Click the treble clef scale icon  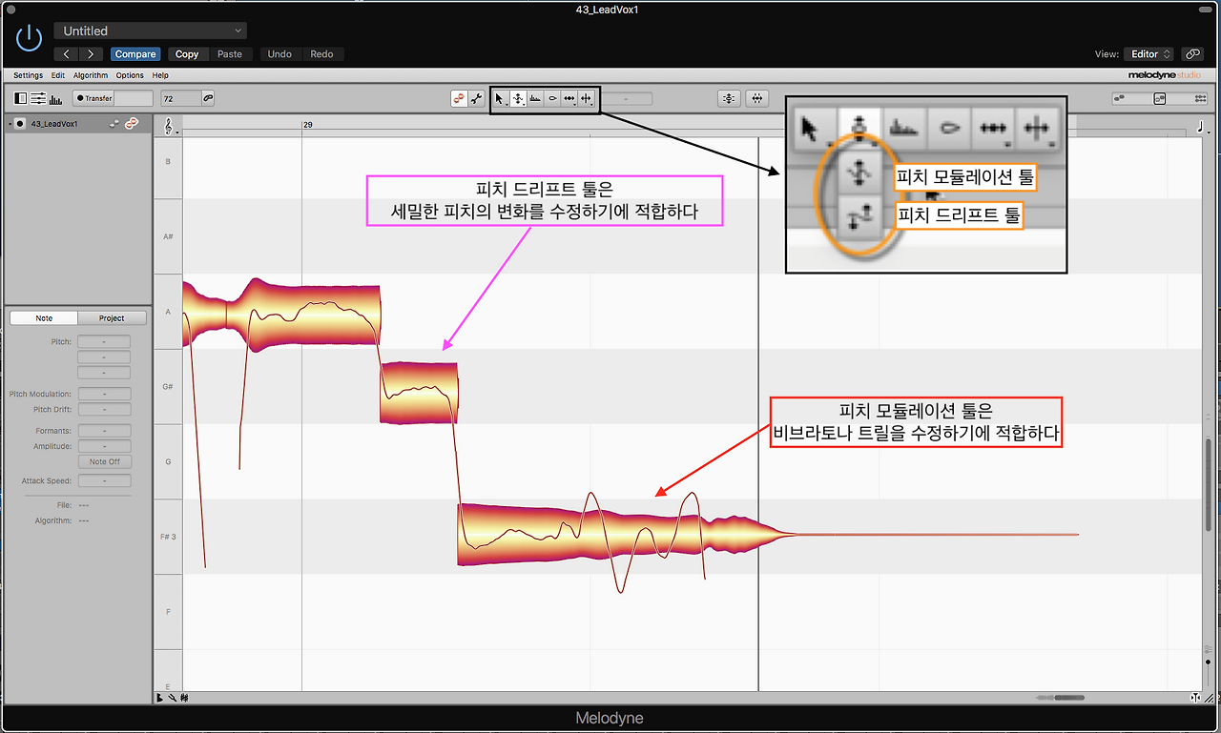(x=168, y=125)
